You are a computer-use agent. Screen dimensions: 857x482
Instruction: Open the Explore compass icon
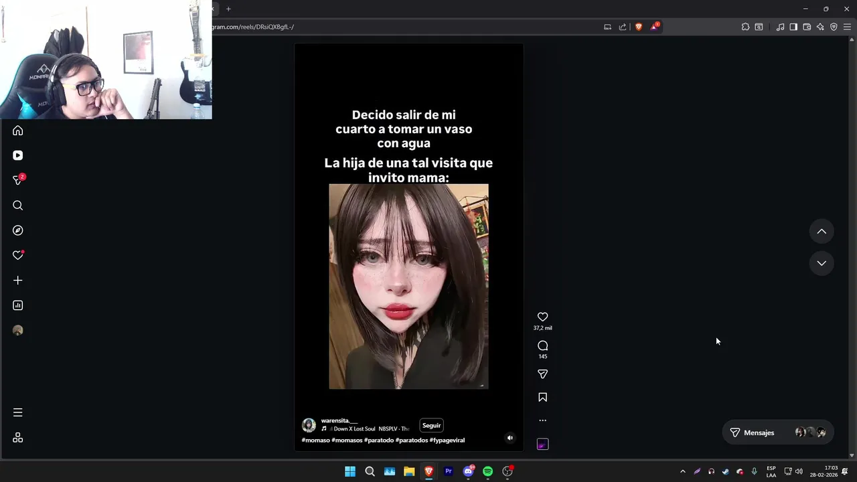[x=18, y=230]
